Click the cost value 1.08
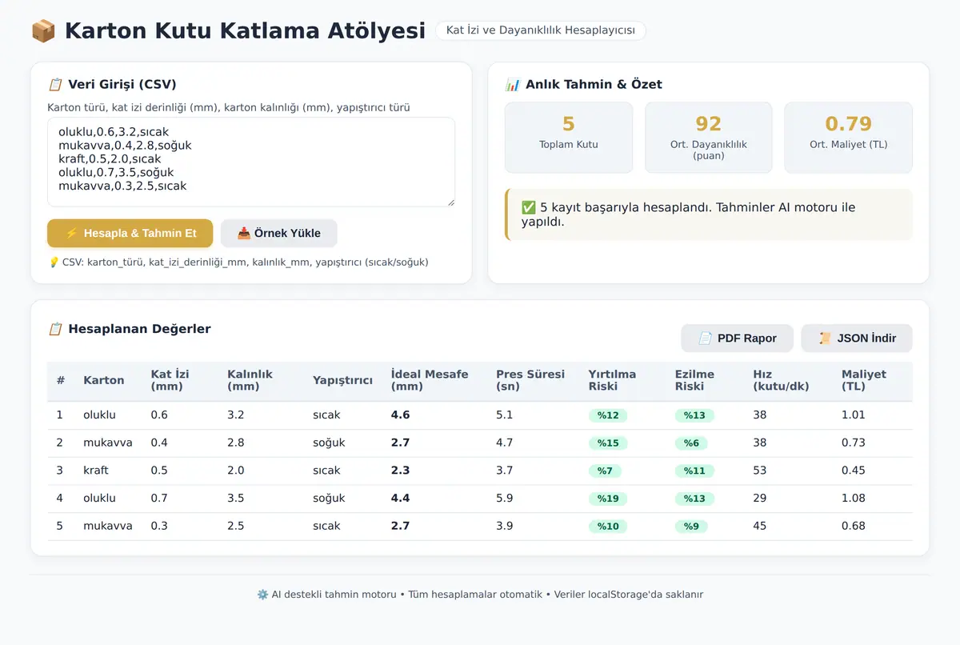The width and height of the screenshot is (960, 645). tap(854, 499)
